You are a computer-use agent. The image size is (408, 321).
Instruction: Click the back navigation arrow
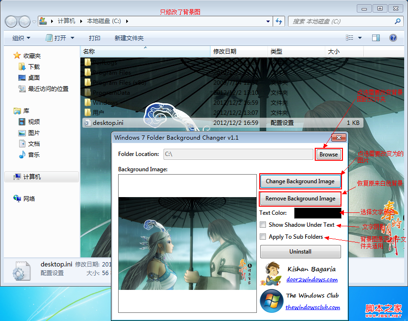pyautogui.click(x=10, y=21)
